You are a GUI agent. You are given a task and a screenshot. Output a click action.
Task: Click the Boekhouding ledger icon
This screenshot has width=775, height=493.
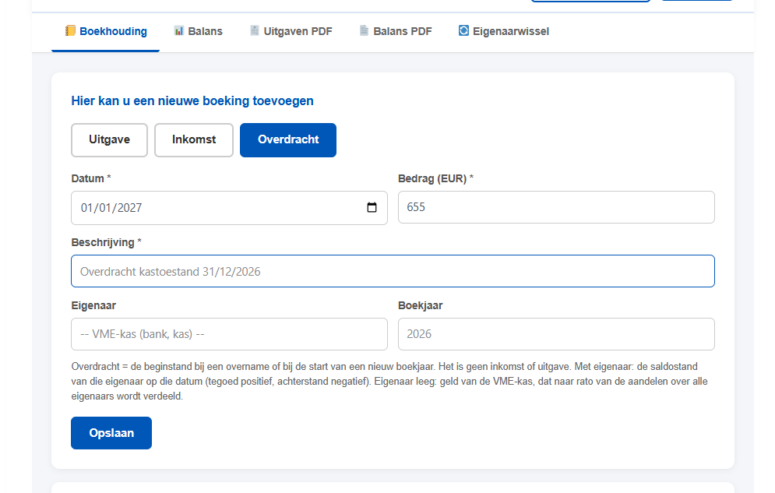coord(70,31)
